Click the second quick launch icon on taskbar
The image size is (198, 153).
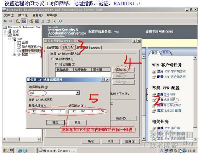coord(26,151)
